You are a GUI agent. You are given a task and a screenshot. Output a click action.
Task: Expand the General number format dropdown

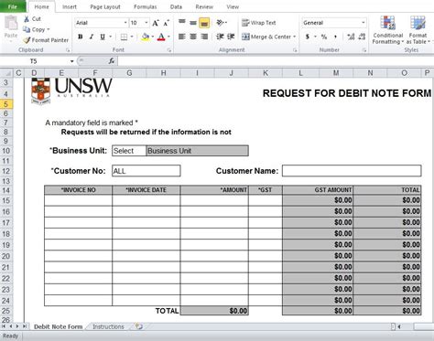(x=363, y=23)
